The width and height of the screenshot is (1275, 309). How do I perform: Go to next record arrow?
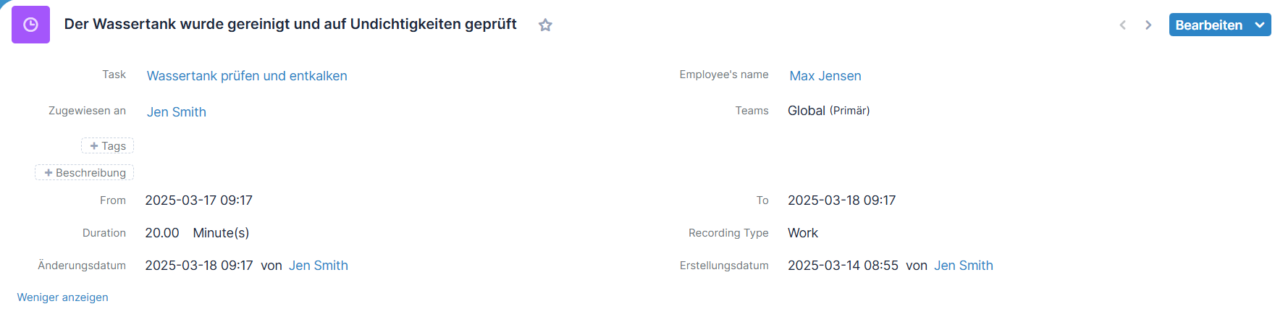point(1148,25)
